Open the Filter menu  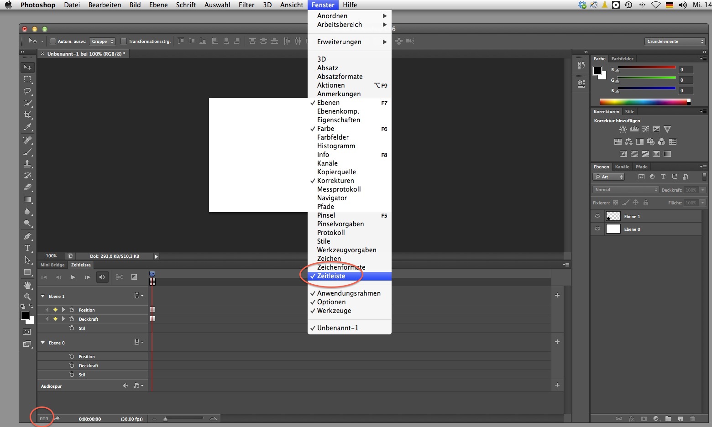click(x=246, y=5)
